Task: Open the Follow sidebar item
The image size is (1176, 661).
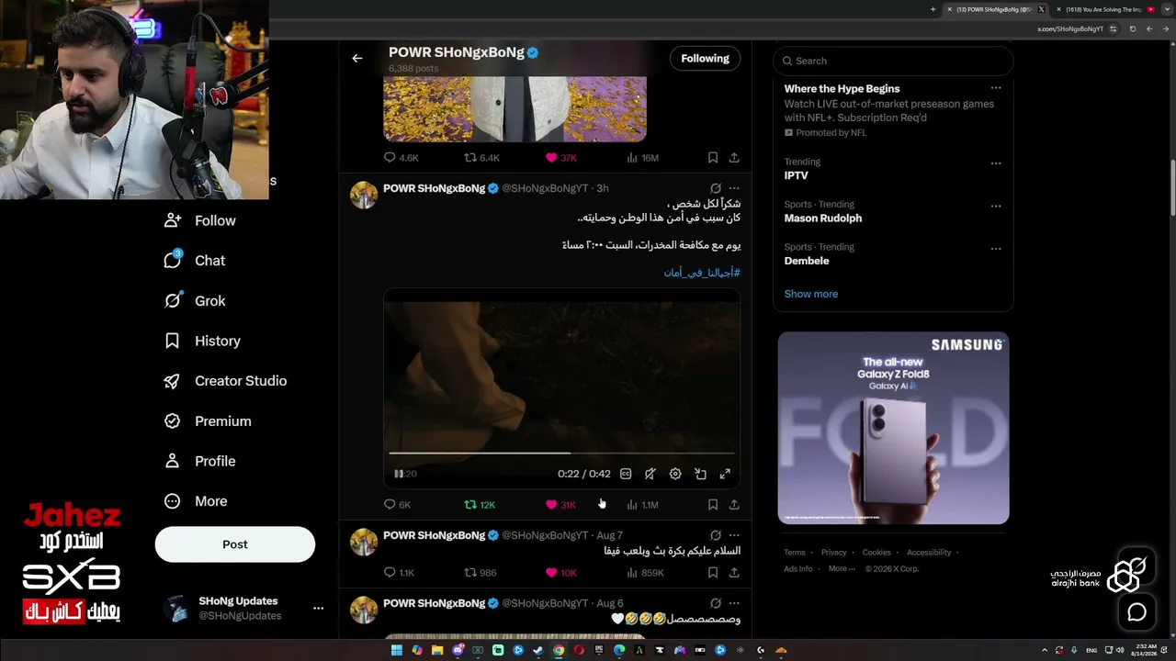Action: point(200,220)
